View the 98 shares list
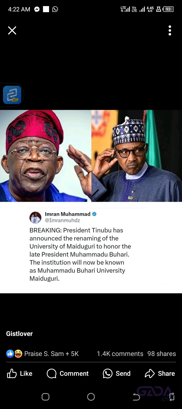 click(162, 354)
